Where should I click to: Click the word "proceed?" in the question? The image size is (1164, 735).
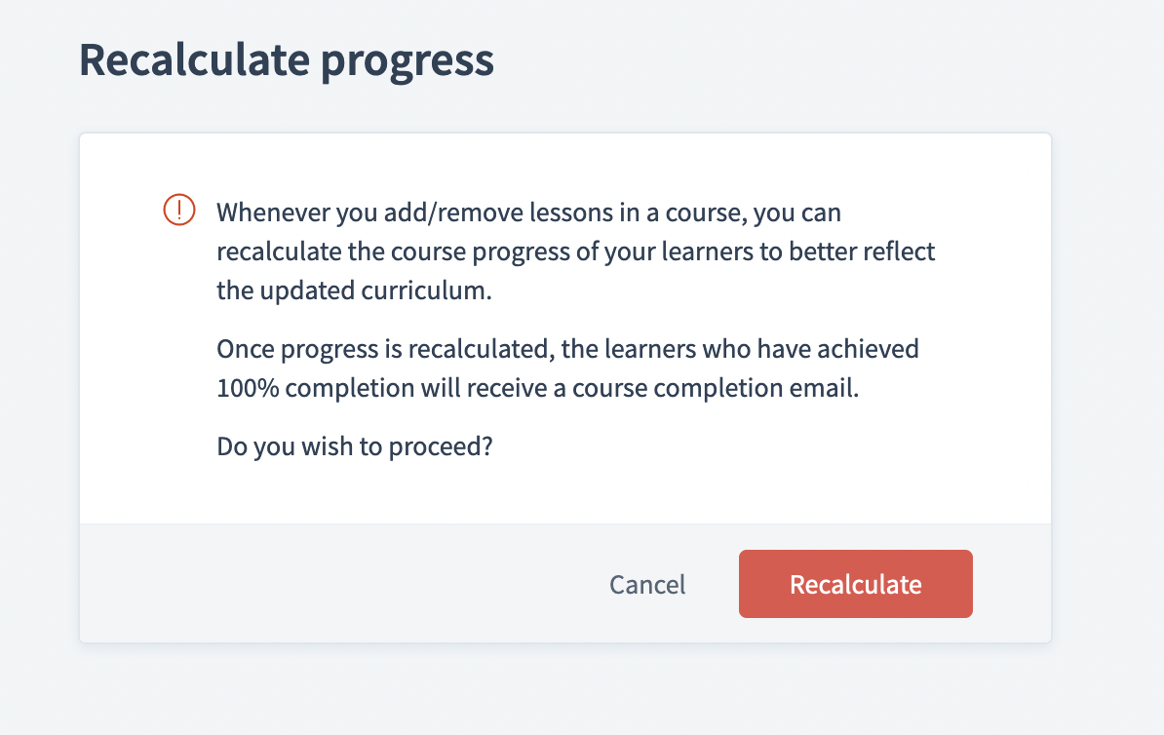coord(440,446)
